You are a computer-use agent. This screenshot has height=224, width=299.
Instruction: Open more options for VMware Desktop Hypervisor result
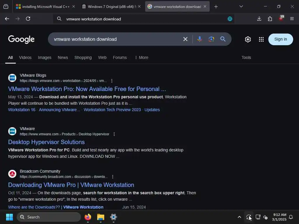[114, 134]
